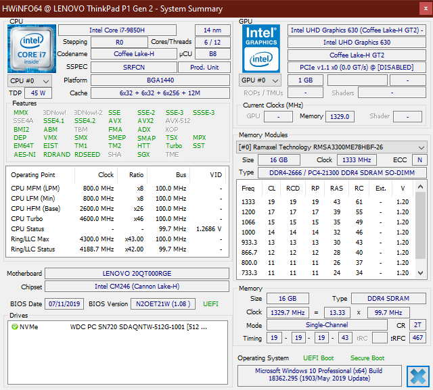Click the Intel Core i7-9850H name field

(x=117, y=30)
